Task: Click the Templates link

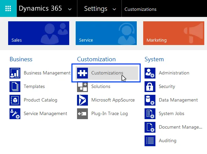Action: pyautogui.click(x=34, y=87)
